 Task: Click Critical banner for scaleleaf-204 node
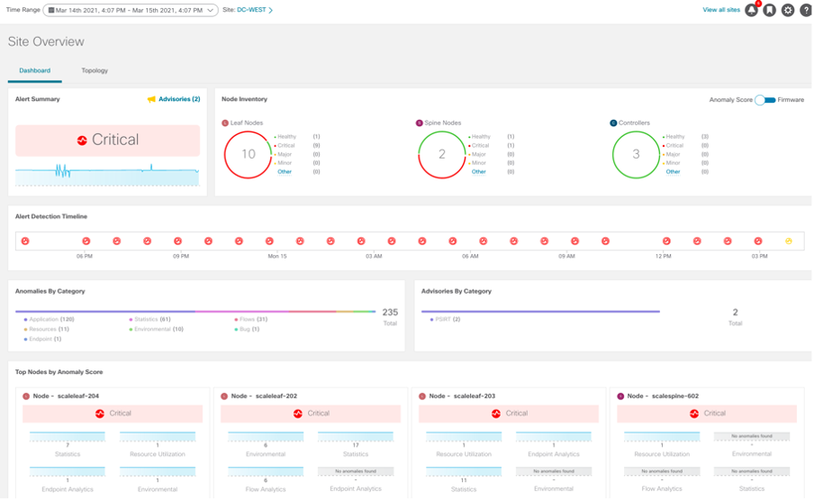[113, 414]
